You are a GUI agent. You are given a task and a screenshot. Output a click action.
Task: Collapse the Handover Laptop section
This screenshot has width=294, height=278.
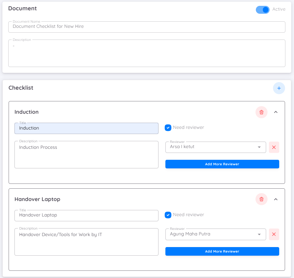coord(276,199)
